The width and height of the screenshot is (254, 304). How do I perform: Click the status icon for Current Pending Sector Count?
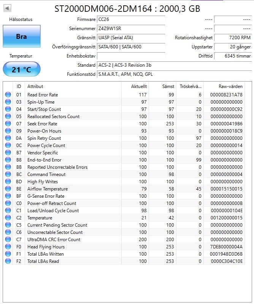8,225
